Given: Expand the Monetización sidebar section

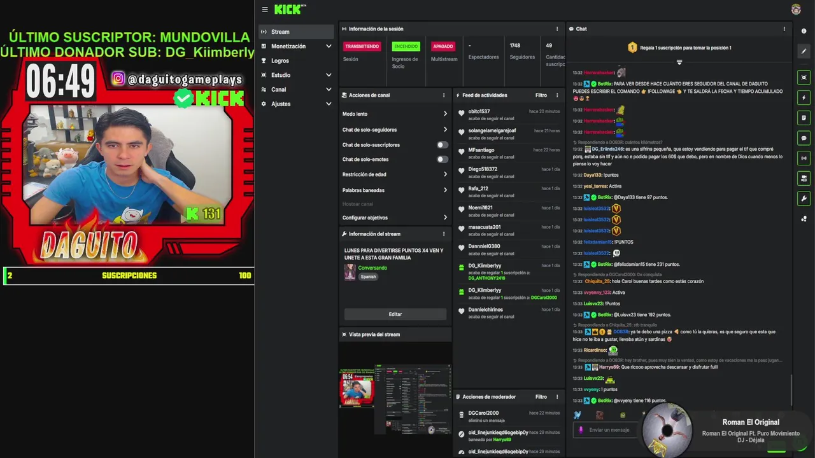Looking at the screenshot, I should click(296, 46).
